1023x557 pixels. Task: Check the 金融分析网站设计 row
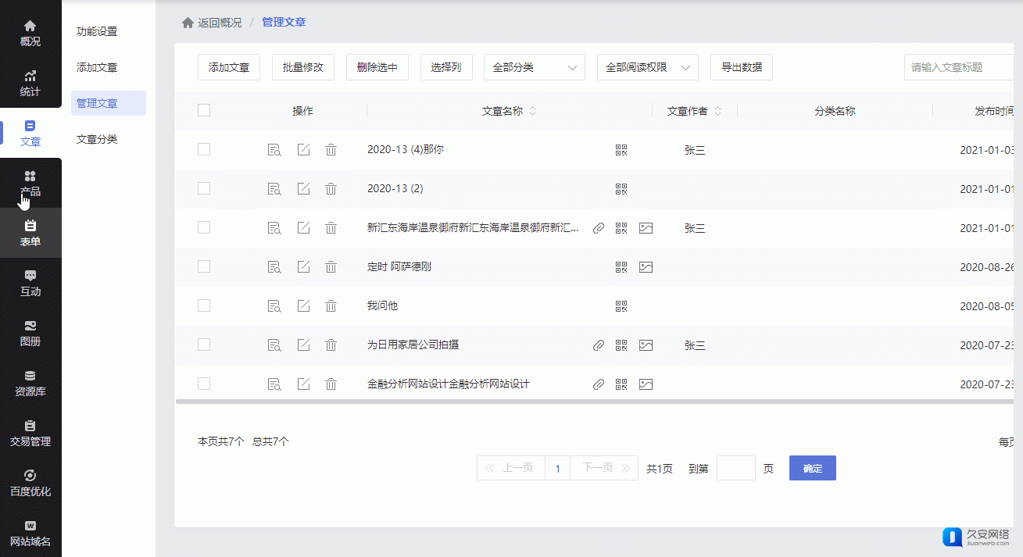point(204,384)
